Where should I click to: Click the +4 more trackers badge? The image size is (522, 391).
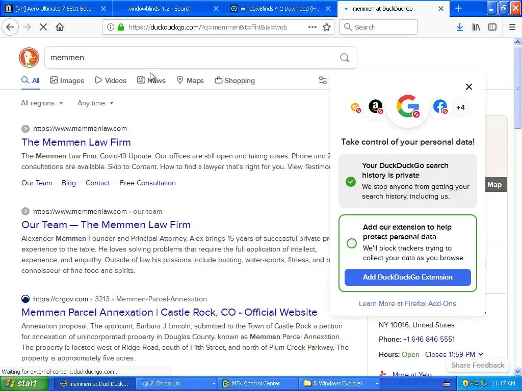click(x=460, y=107)
